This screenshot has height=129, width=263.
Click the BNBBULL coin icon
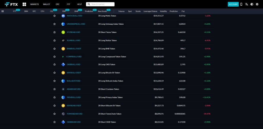click(63, 49)
